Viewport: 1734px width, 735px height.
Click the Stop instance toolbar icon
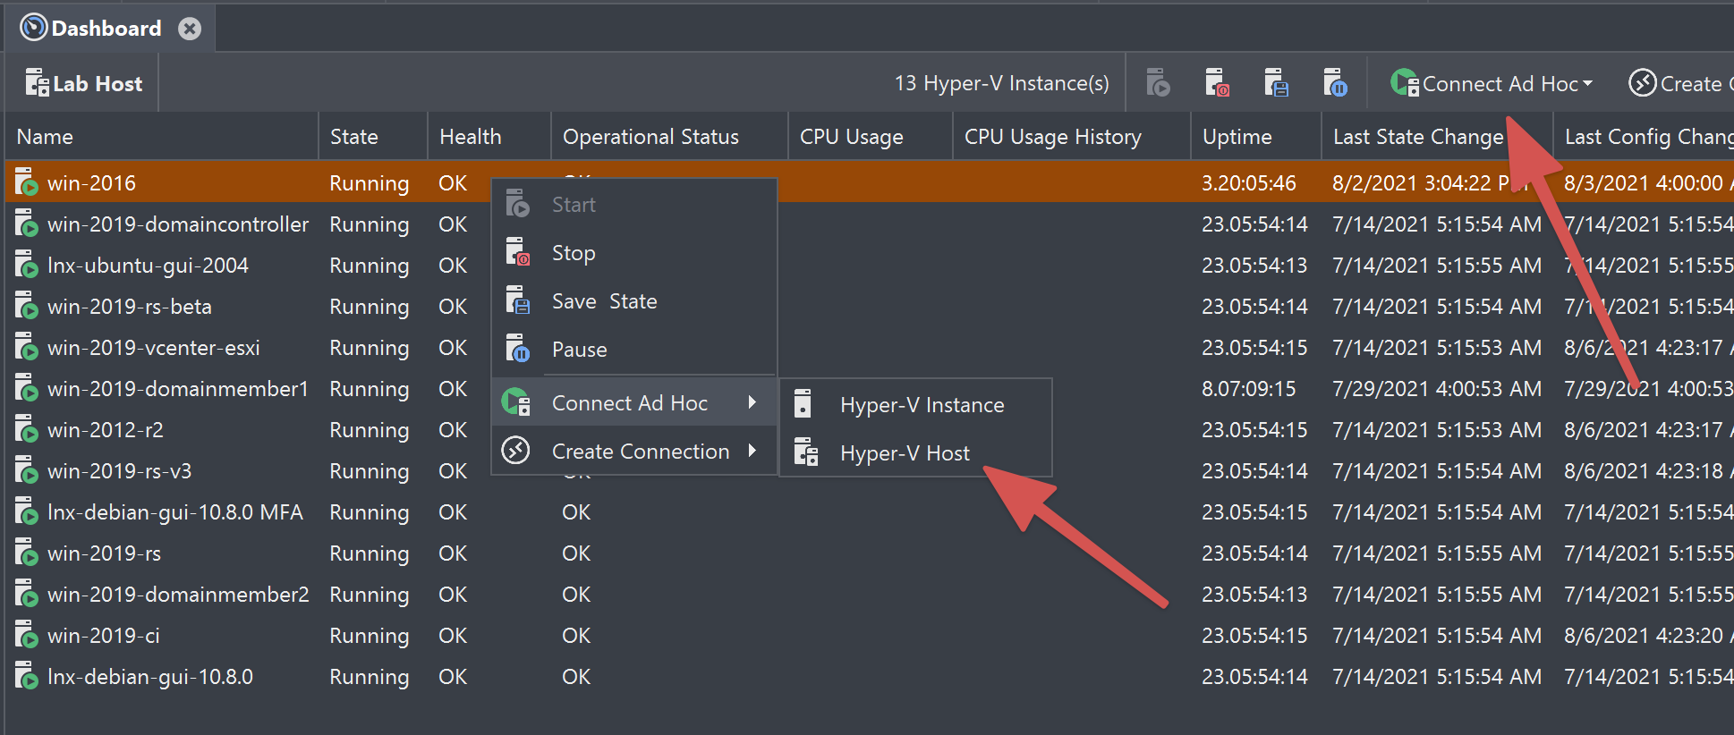point(1217,83)
